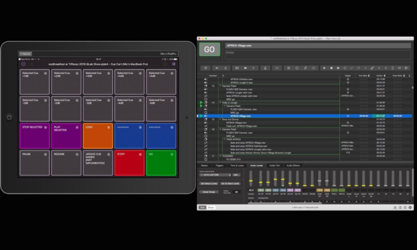
Task: Click the US DP channel fader
Action: pyautogui.click(x=275, y=179)
